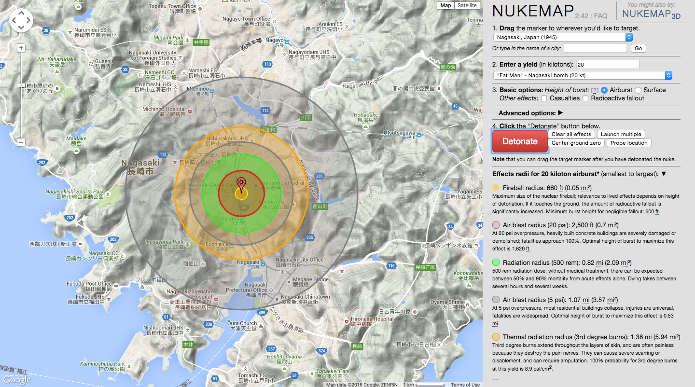Enable the Casualties checkbox
Screen dimensions: 695x387
(x=543, y=98)
